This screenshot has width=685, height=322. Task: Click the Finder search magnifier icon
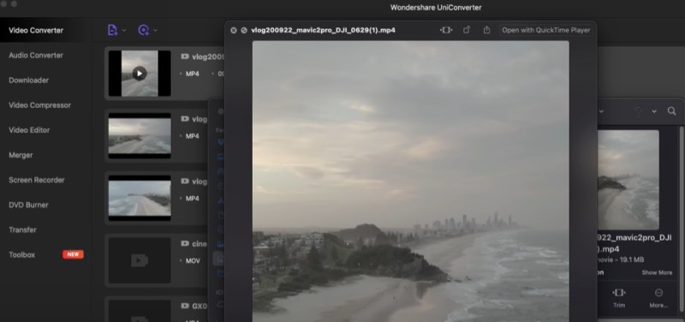(x=671, y=111)
